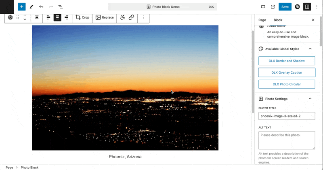Align image right in toolbar

tap(66, 17)
